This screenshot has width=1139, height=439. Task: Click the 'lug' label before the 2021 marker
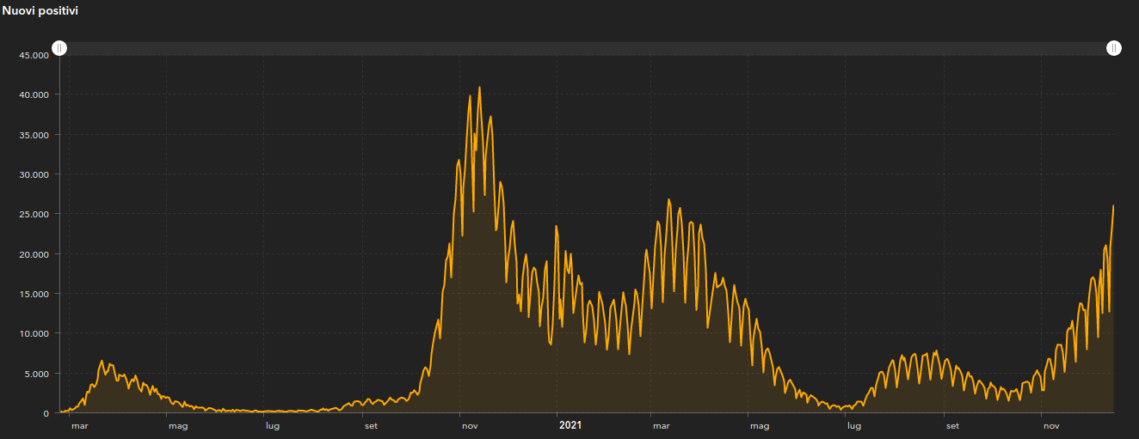coord(272,426)
